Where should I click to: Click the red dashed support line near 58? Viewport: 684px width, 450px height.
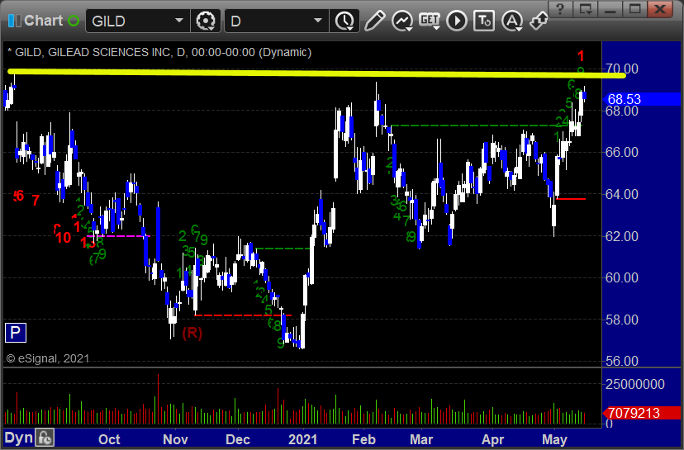coord(243,315)
